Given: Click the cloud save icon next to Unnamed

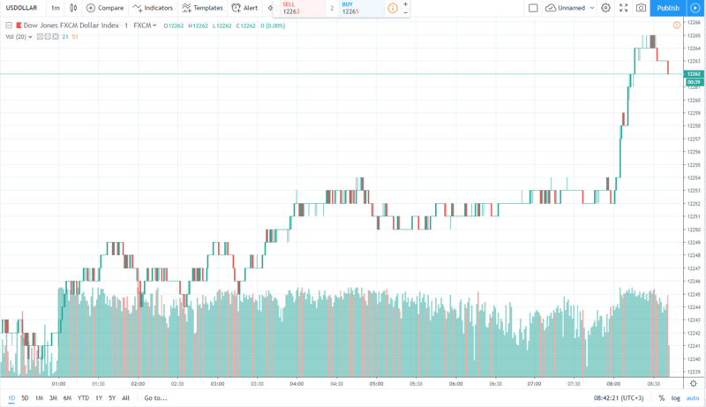Looking at the screenshot, I should pyautogui.click(x=550, y=8).
